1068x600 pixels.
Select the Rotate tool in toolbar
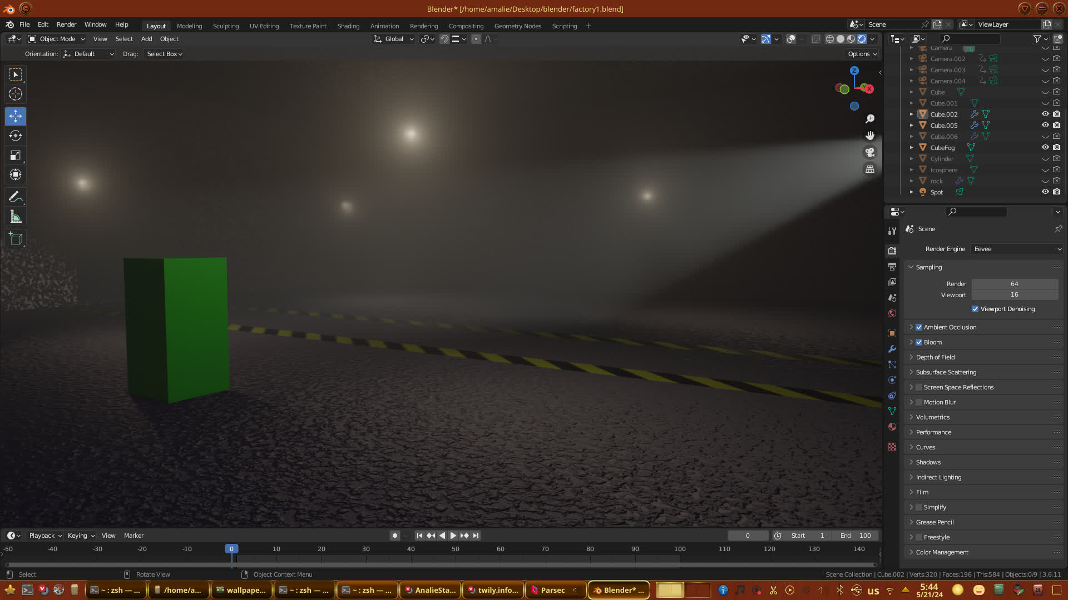tap(16, 136)
